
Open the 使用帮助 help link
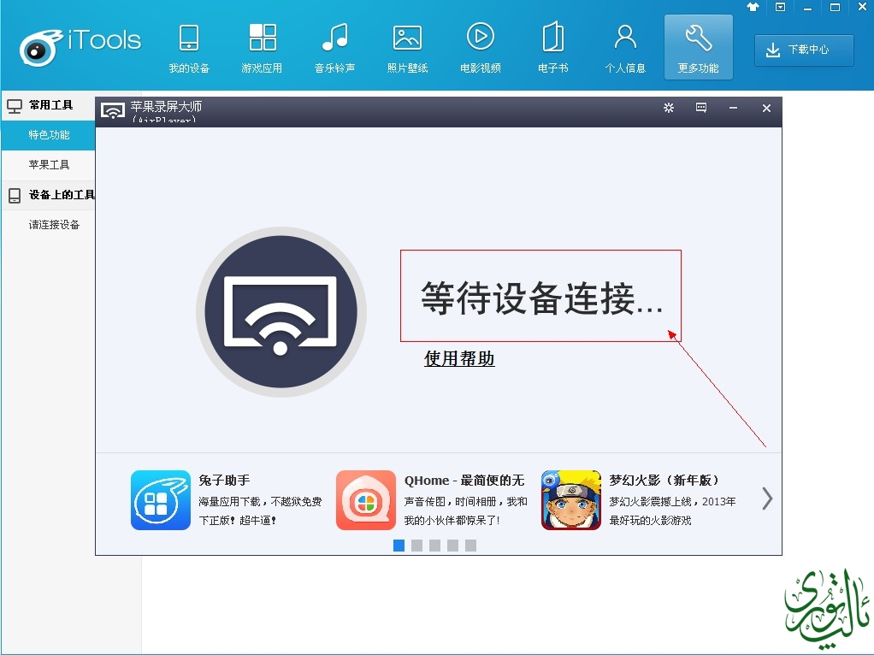459,358
